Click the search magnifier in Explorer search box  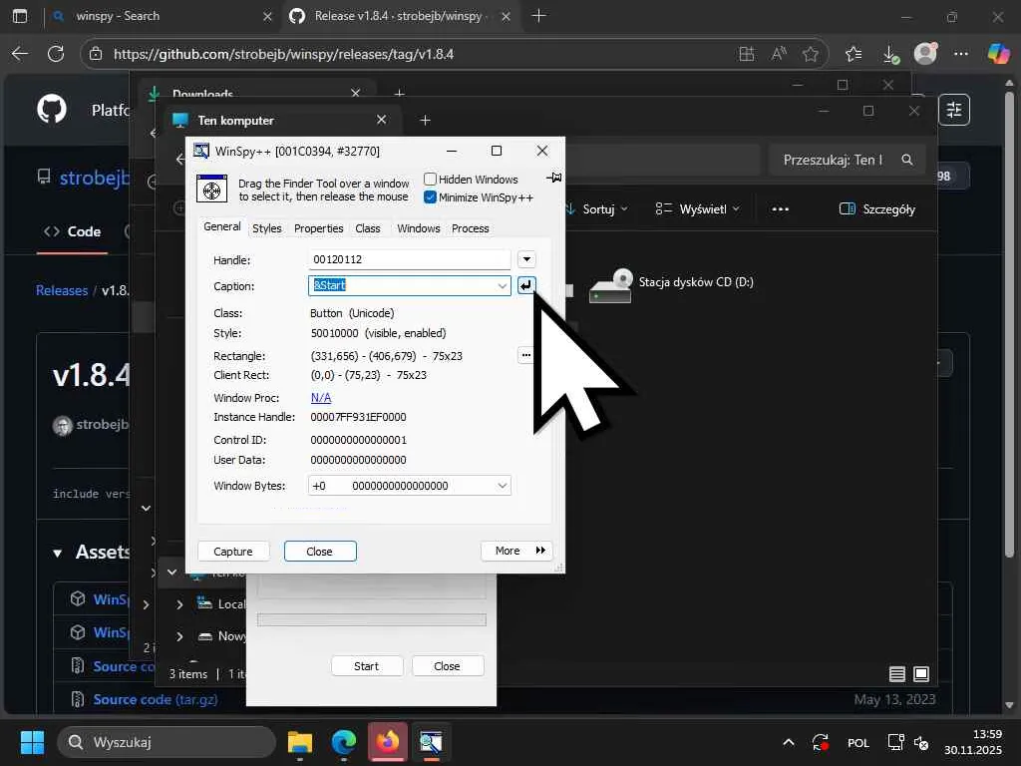coord(907,160)
